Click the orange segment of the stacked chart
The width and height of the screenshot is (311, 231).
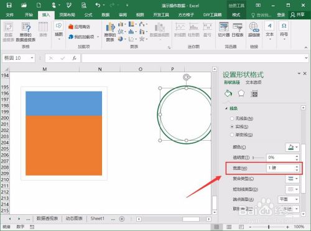click(63, 146)
